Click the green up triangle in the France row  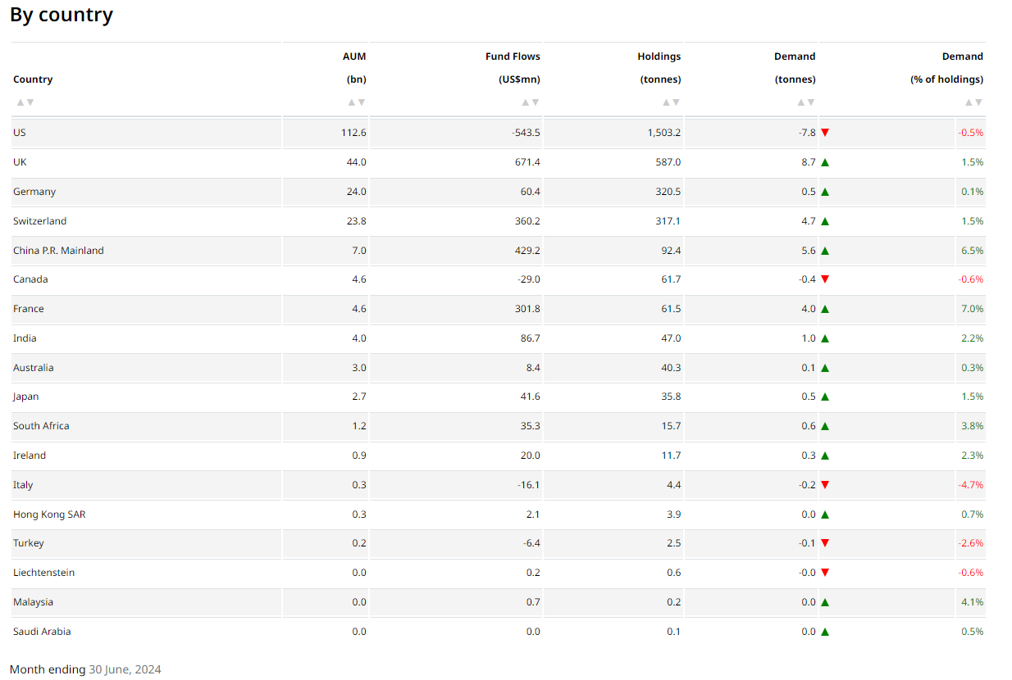click(825, 309)
